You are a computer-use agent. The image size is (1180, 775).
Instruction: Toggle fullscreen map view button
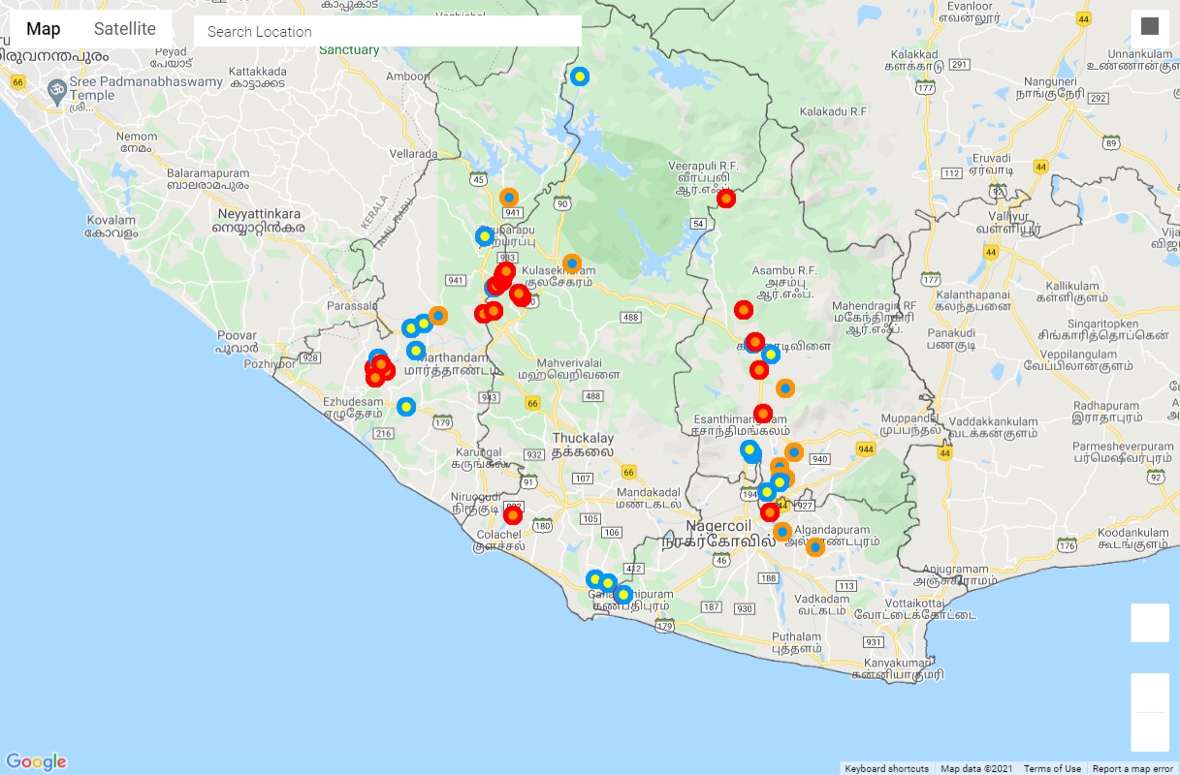point(1150,27)
